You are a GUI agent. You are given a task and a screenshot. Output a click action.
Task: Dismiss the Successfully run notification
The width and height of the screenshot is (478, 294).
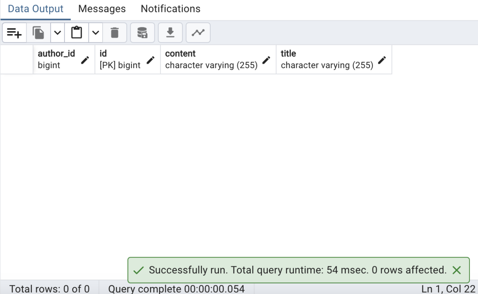(x=457, y=270)
